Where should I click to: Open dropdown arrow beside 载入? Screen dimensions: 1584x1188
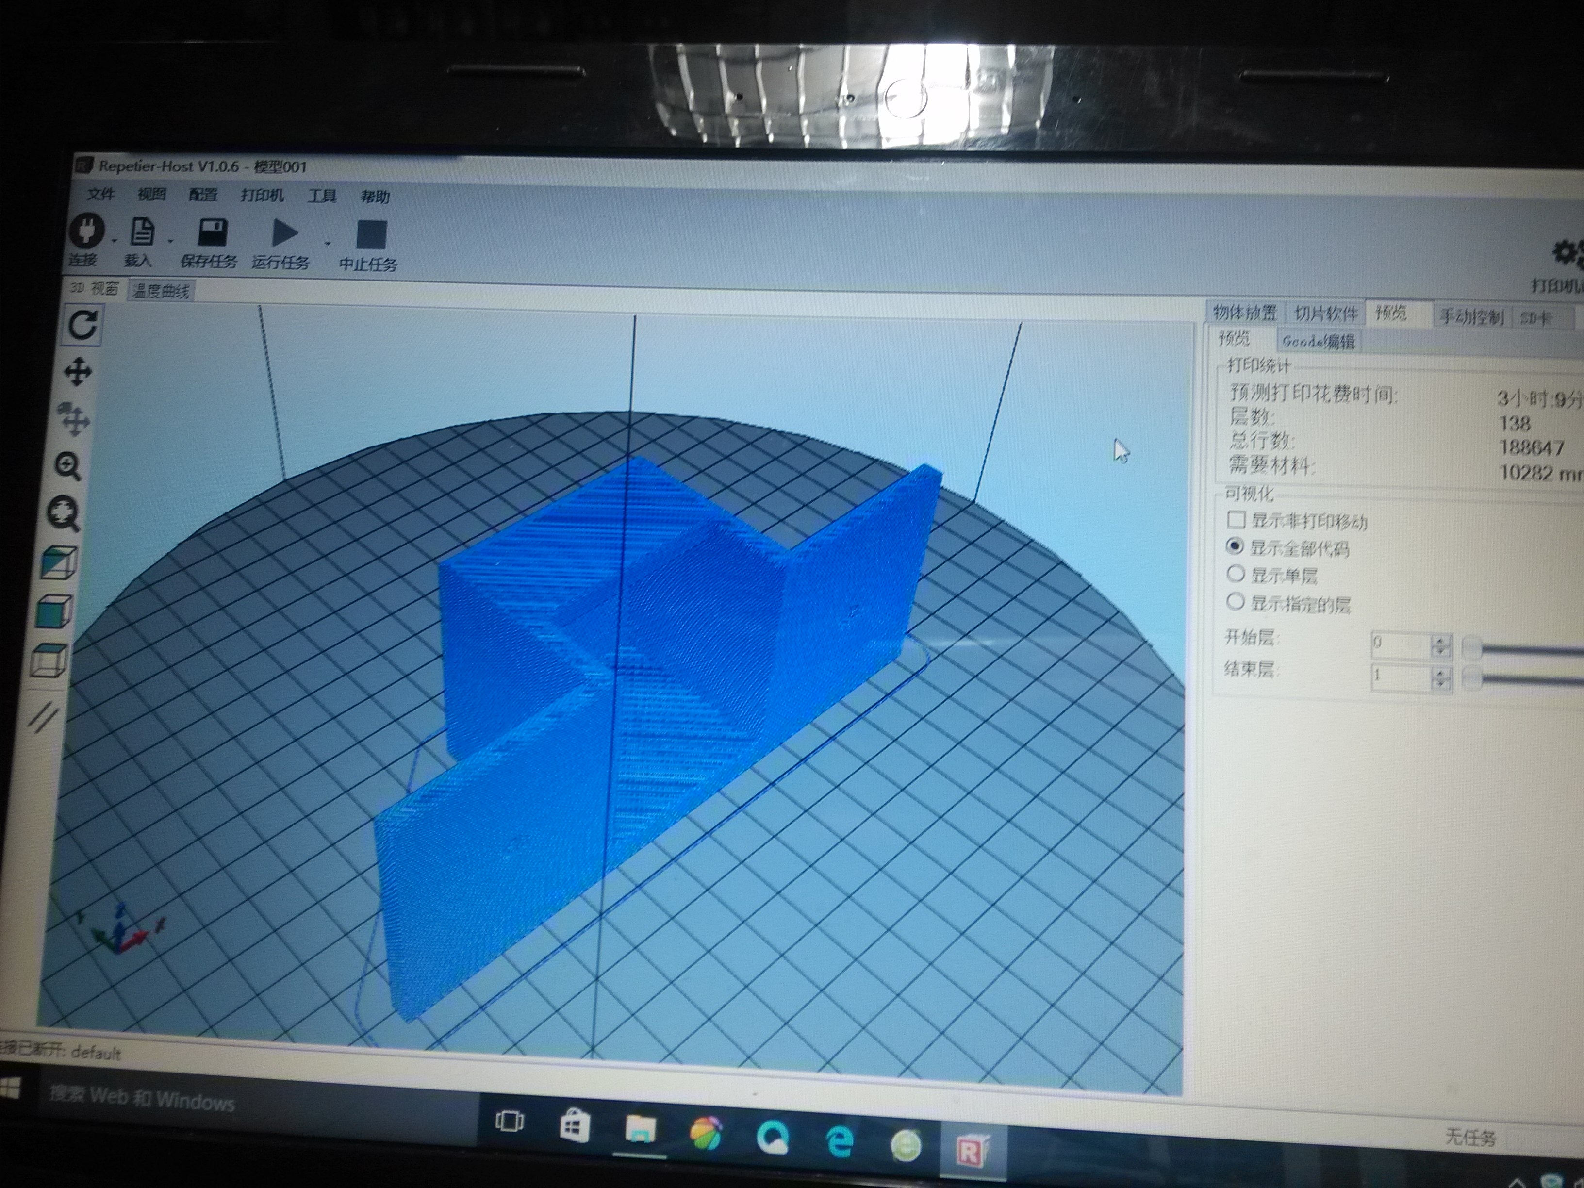coord(170,241)
